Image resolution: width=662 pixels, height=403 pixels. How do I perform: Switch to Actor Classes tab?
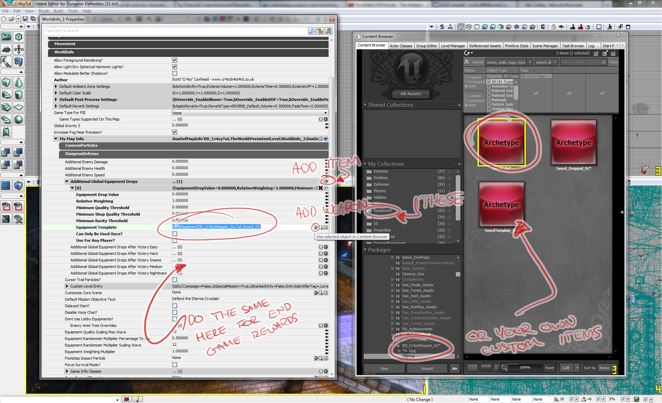[401, 46]
